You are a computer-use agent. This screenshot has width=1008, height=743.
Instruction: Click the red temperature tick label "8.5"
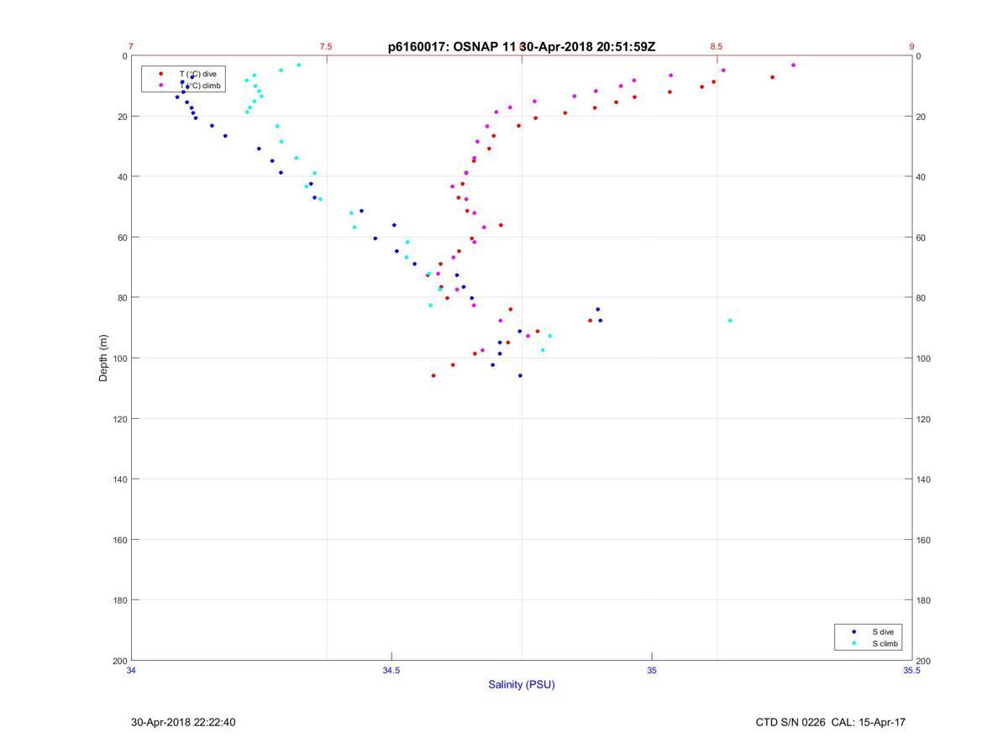tap(716, 47)
